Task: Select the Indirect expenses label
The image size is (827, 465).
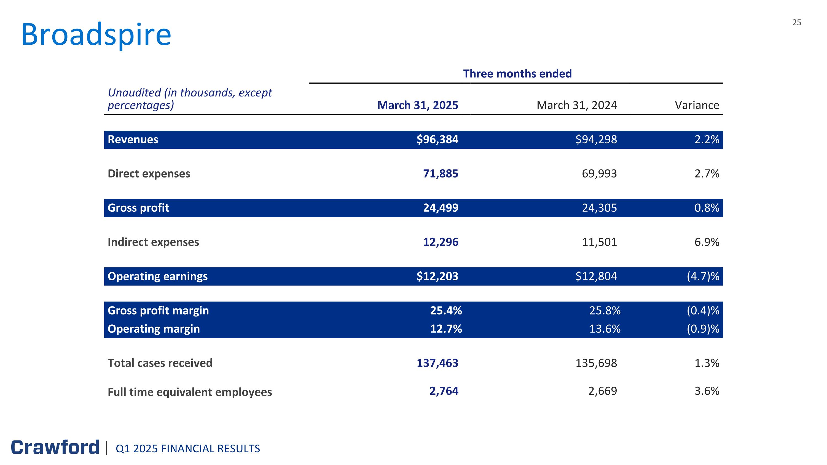Action: pos(153,242)
